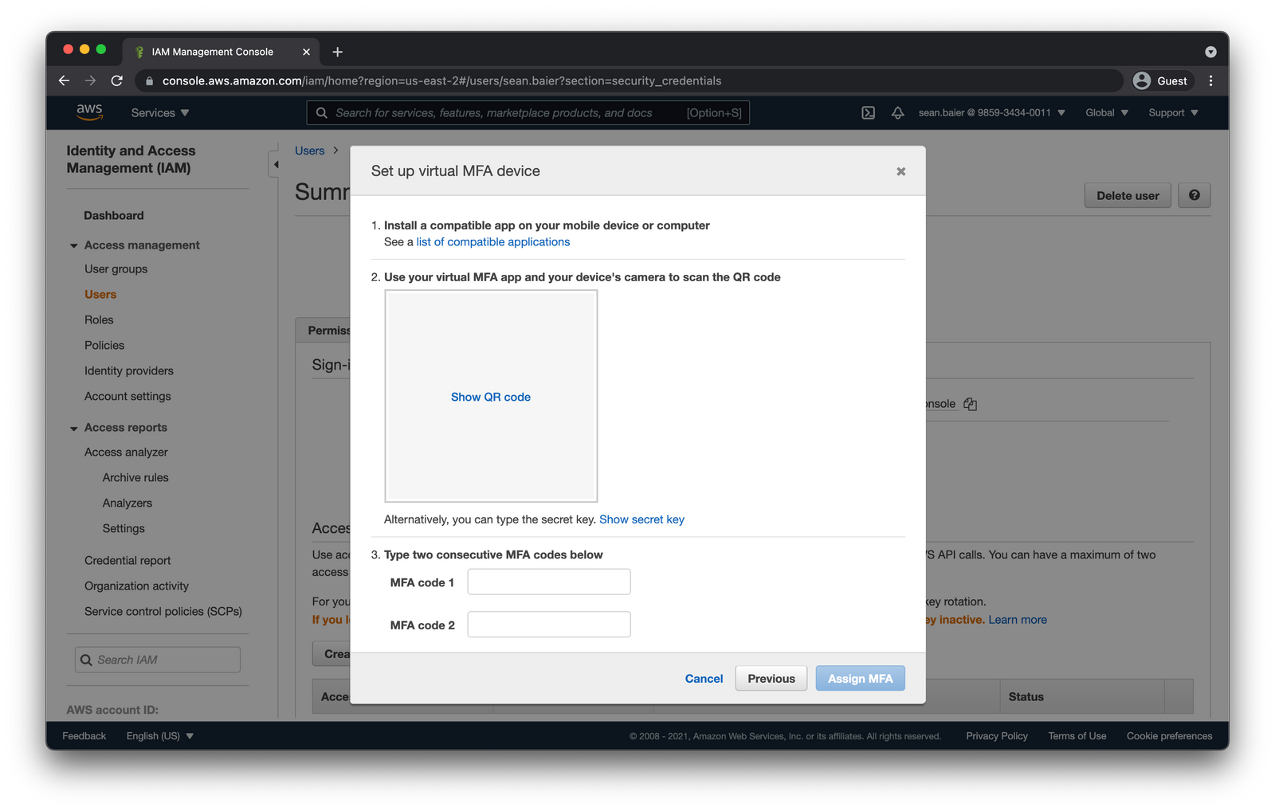Copy the console sign-in link using the copy icon
Image resolution: width=1275 pixels, height=811 pixels.
[969, 403]
